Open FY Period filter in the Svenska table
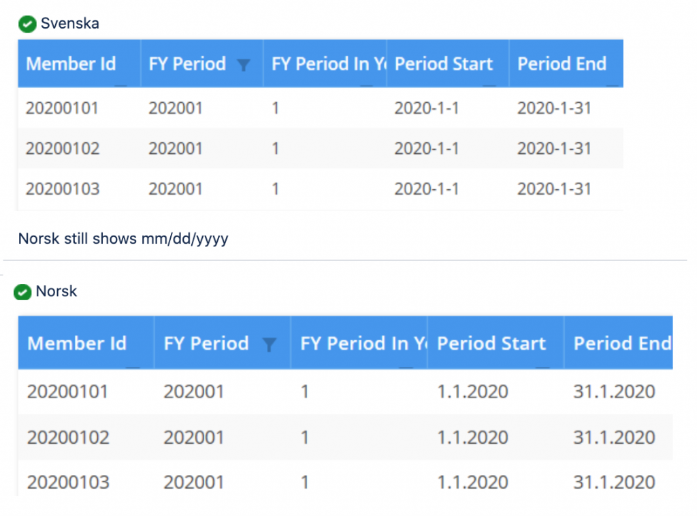Image resolution: width=697 pixels, height=516 pixels. [x=243, y=65]
